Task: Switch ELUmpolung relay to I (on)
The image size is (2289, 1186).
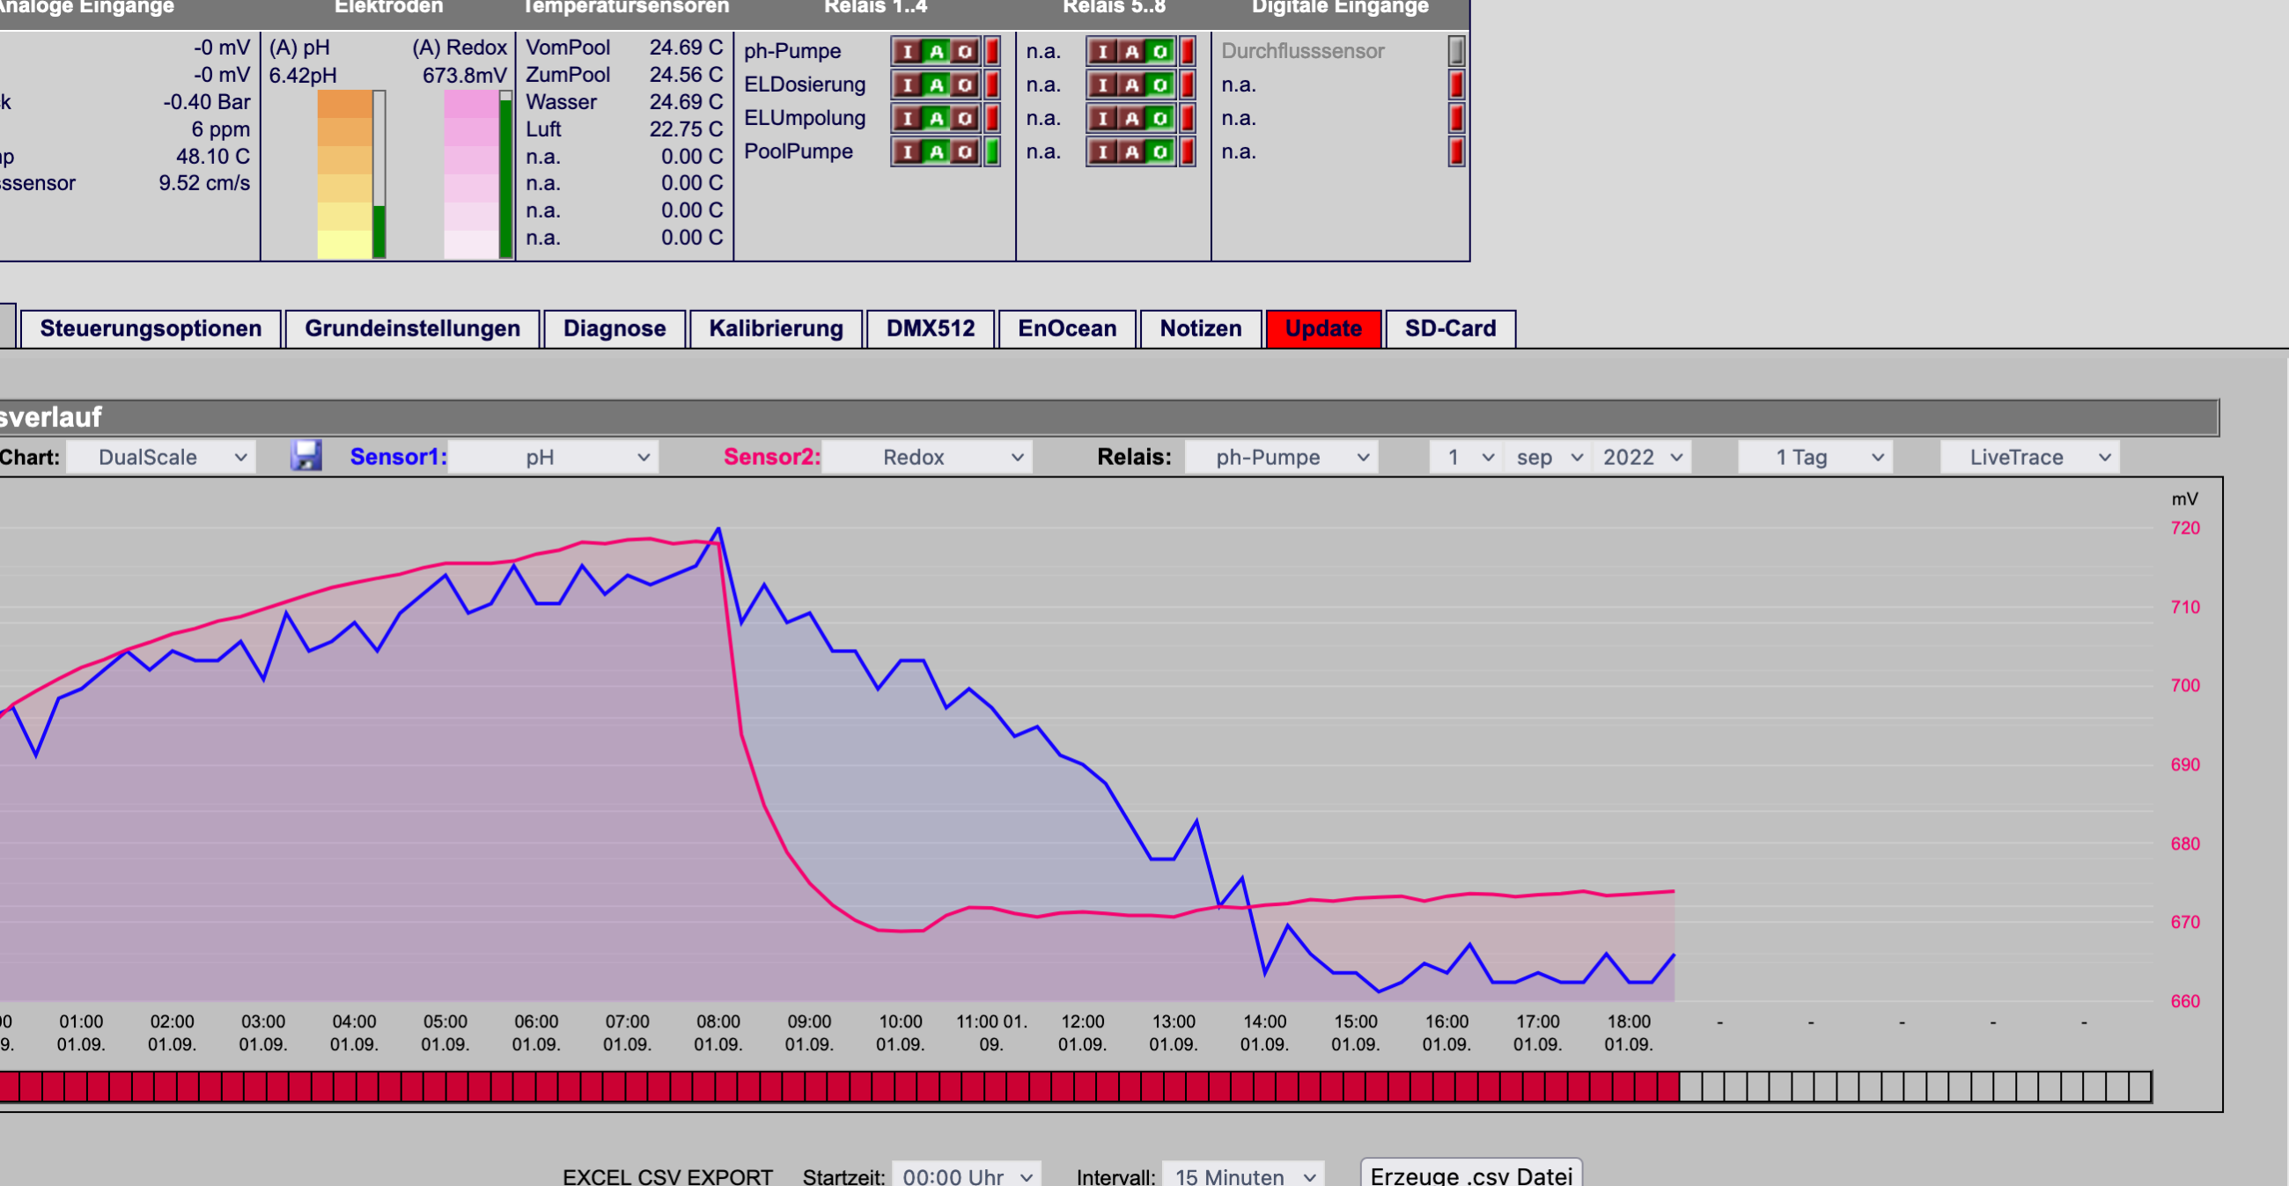Action: pos(908,117)
